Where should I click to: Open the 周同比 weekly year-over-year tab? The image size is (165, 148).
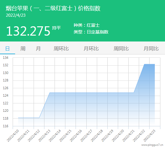click(121, 49)
